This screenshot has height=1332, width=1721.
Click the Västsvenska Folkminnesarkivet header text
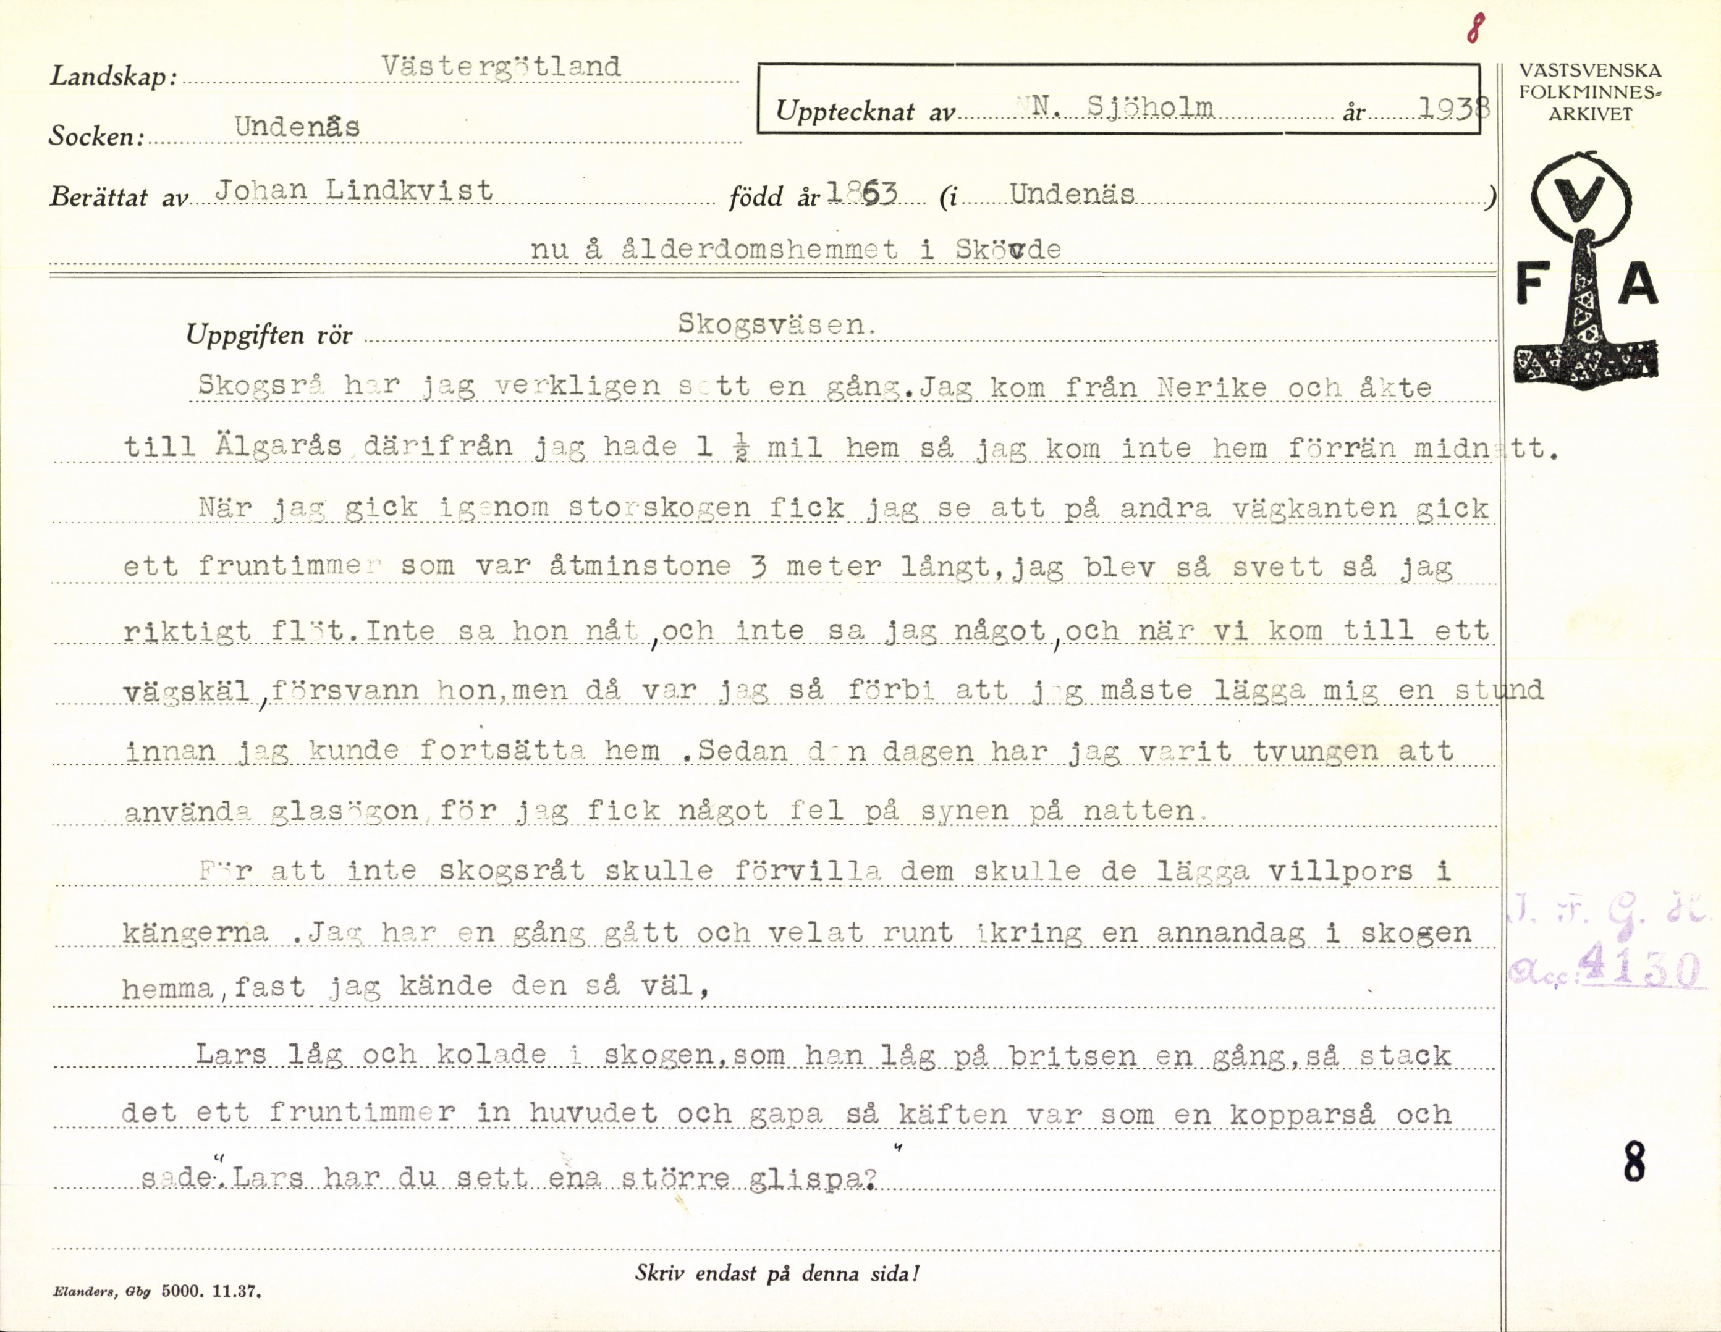pos(1590,92)
